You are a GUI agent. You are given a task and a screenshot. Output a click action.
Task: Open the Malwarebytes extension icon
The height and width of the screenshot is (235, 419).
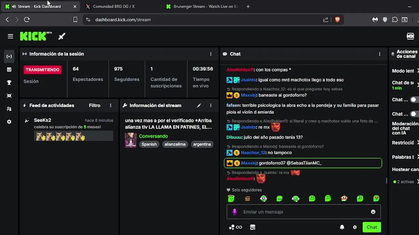[375, 20]
